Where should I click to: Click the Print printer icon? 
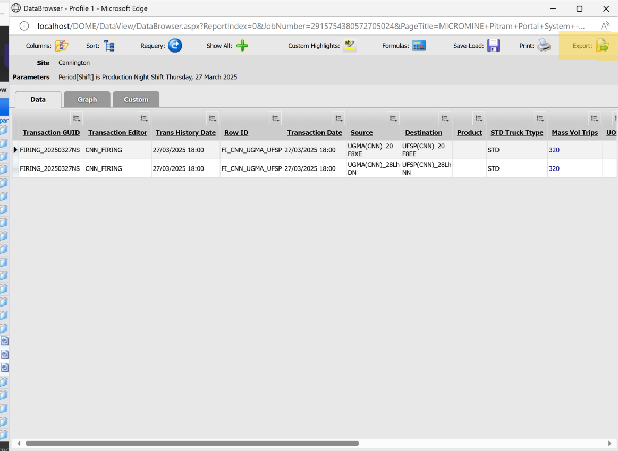click(544, 46)
